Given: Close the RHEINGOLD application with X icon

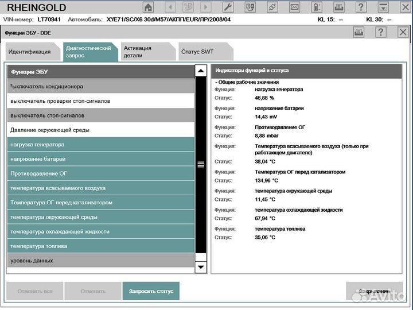Looking at the screenshot, I should pyautogui.click(x=406, y=7).
